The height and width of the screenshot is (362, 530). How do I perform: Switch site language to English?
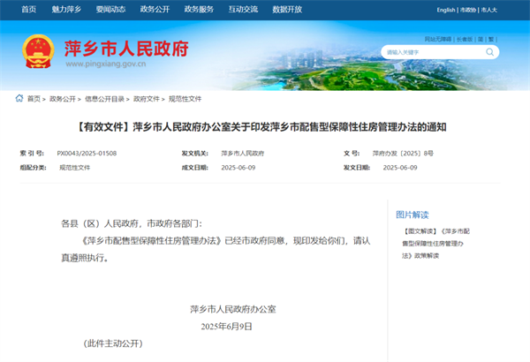pyautogui.click(x=446, y=10)
